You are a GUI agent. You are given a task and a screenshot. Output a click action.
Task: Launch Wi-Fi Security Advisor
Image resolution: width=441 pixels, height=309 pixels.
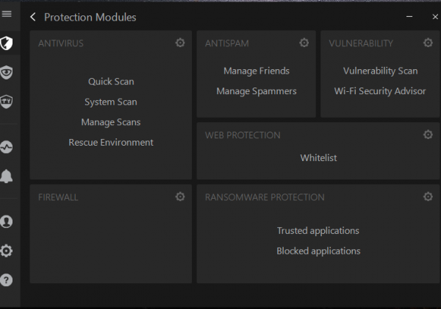click(380, 91)
